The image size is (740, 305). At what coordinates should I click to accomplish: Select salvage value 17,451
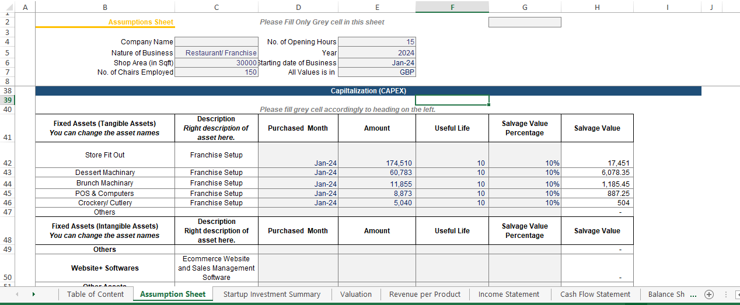tap(597, 155)
